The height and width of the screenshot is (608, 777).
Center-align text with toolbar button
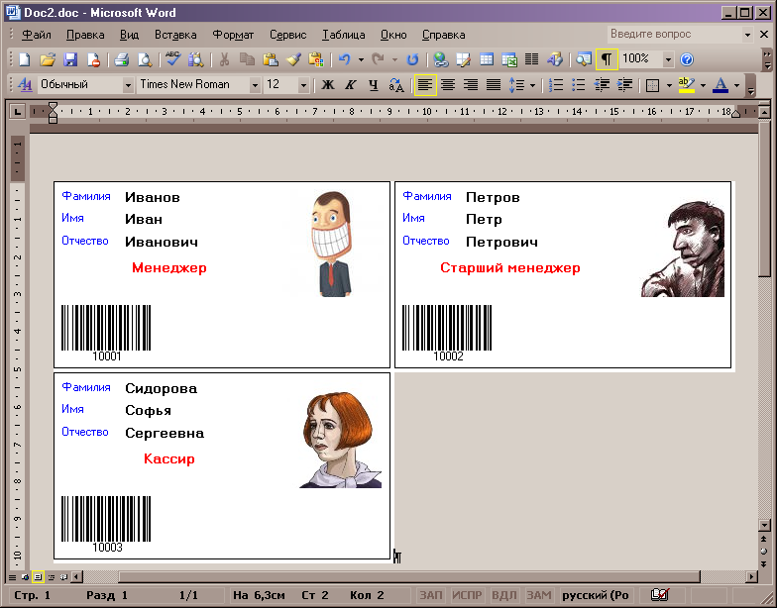[448, 85]
